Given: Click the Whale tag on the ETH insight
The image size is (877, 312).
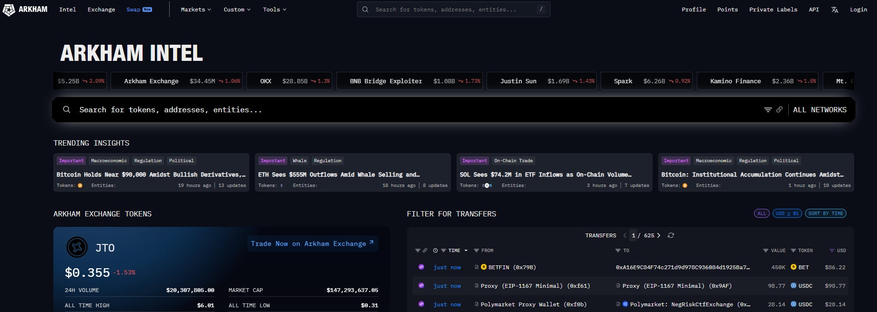Looking at the screenshot, I should (x=299, y=161).
